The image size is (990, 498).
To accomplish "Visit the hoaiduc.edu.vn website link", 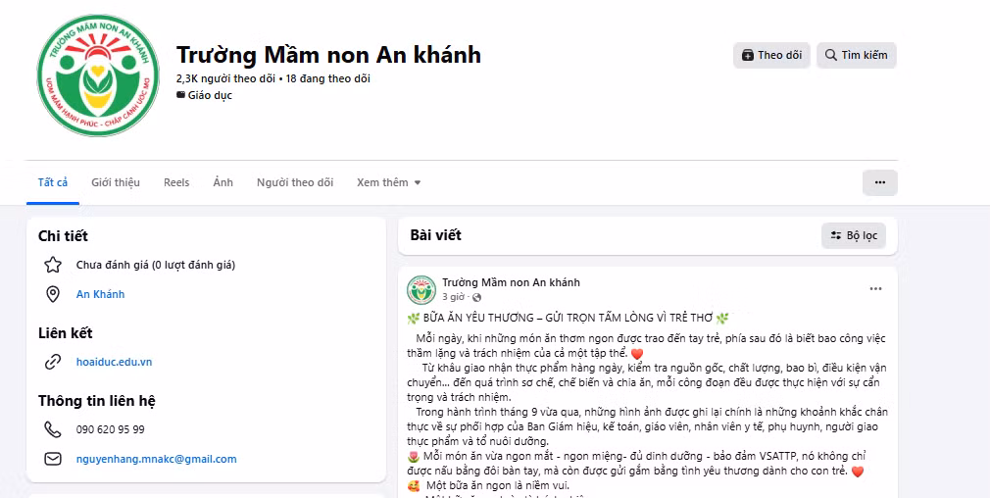I will pos(115,362).
